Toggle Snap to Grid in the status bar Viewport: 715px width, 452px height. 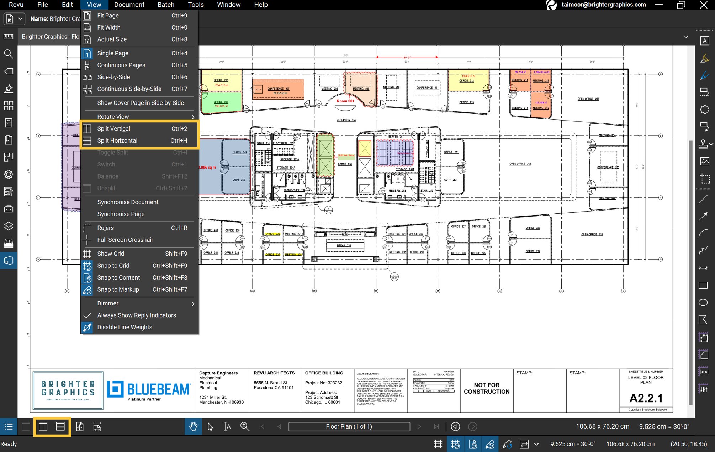(456, 444)
